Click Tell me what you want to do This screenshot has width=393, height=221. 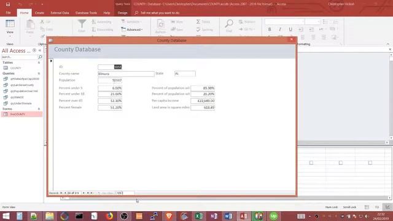click(x=160, y=13)
